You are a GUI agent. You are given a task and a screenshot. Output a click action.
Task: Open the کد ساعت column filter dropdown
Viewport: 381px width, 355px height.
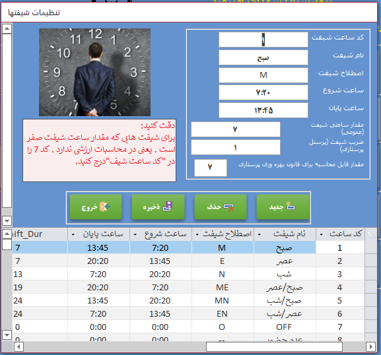(321, 234)
